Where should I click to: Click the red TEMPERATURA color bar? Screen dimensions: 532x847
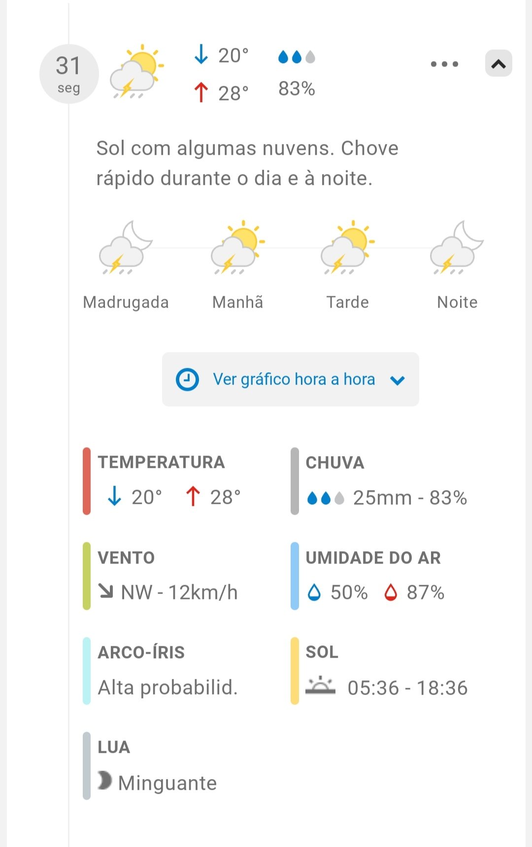coord(87,481)
